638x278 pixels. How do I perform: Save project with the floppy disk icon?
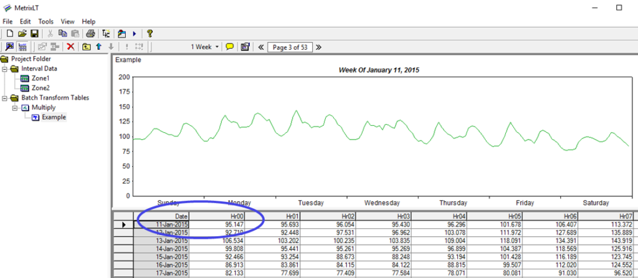[x=34, y=34]
